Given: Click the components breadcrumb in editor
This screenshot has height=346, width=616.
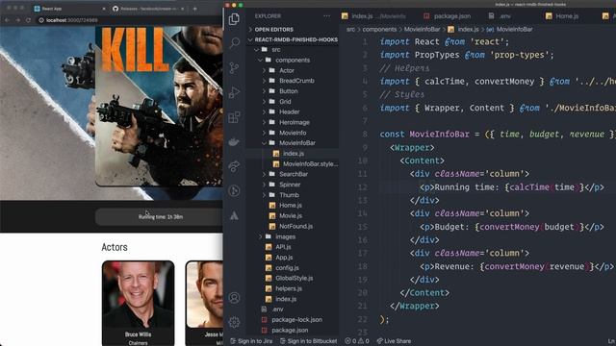Looking at the screenshot, I should pyautogui.click(x=379, y=30).
